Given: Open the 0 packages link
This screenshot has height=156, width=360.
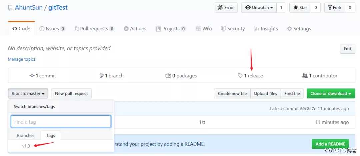Looking at the screenshot, I should 181,76.
